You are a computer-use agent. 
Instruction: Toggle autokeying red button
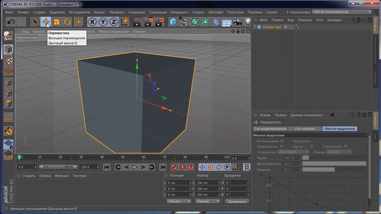pyautogui.click(x=183, y=167)
